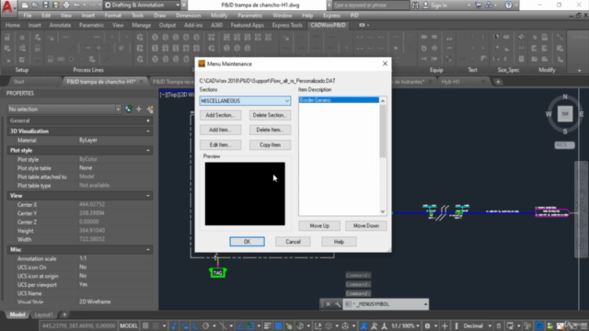589x331 pixels.
Task: Click the AutoCAD application menu A logo
Action: tap(7, 6)
